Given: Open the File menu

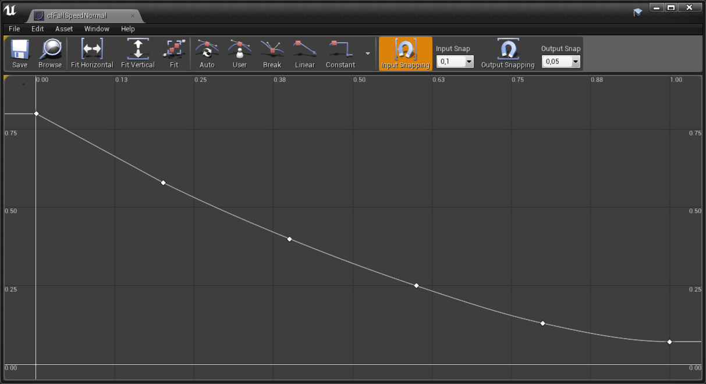Looking at the screenshot, I should pos(14,28).
